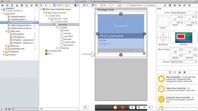Open the Symbol navigator tab
Screen dimensions: 198x111
7,5
